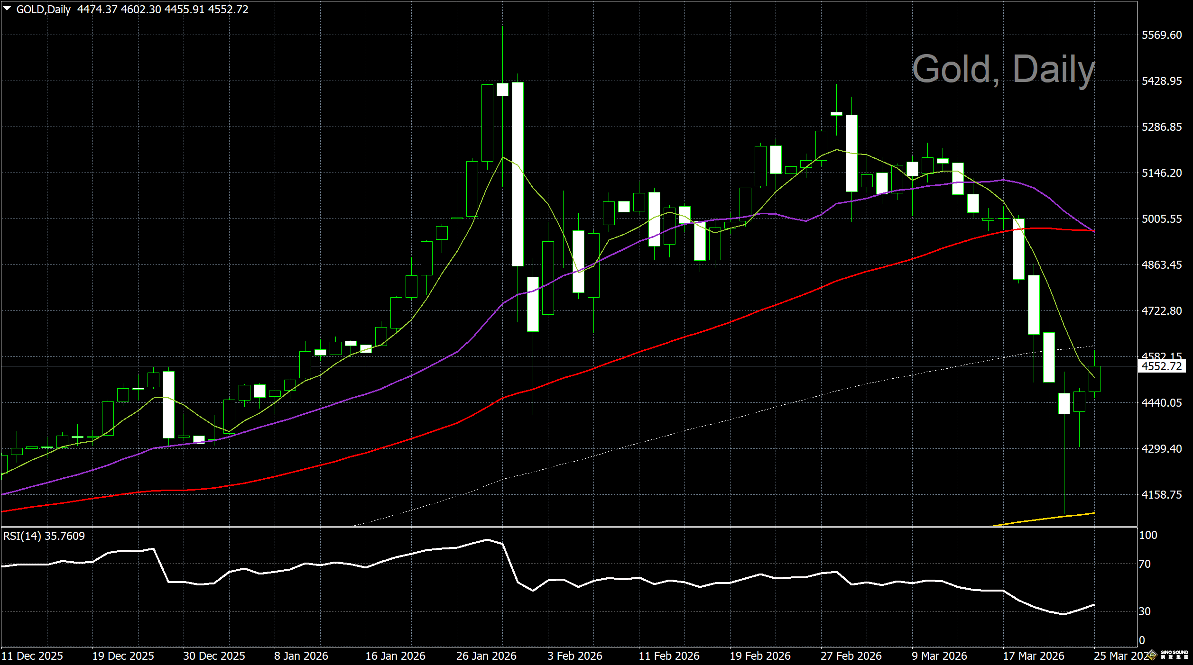Click the RSI scale value 70
The image size is (1193, 665).
(x=1145, y=564)
